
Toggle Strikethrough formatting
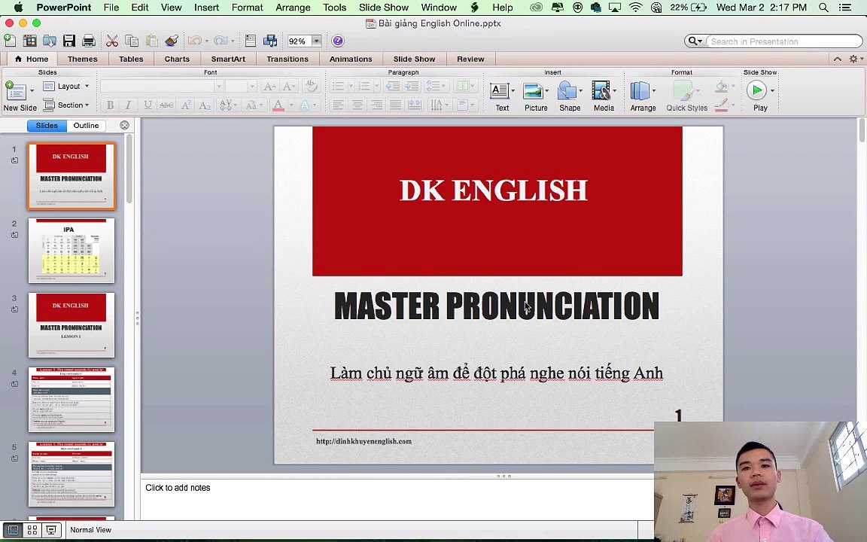166,105
